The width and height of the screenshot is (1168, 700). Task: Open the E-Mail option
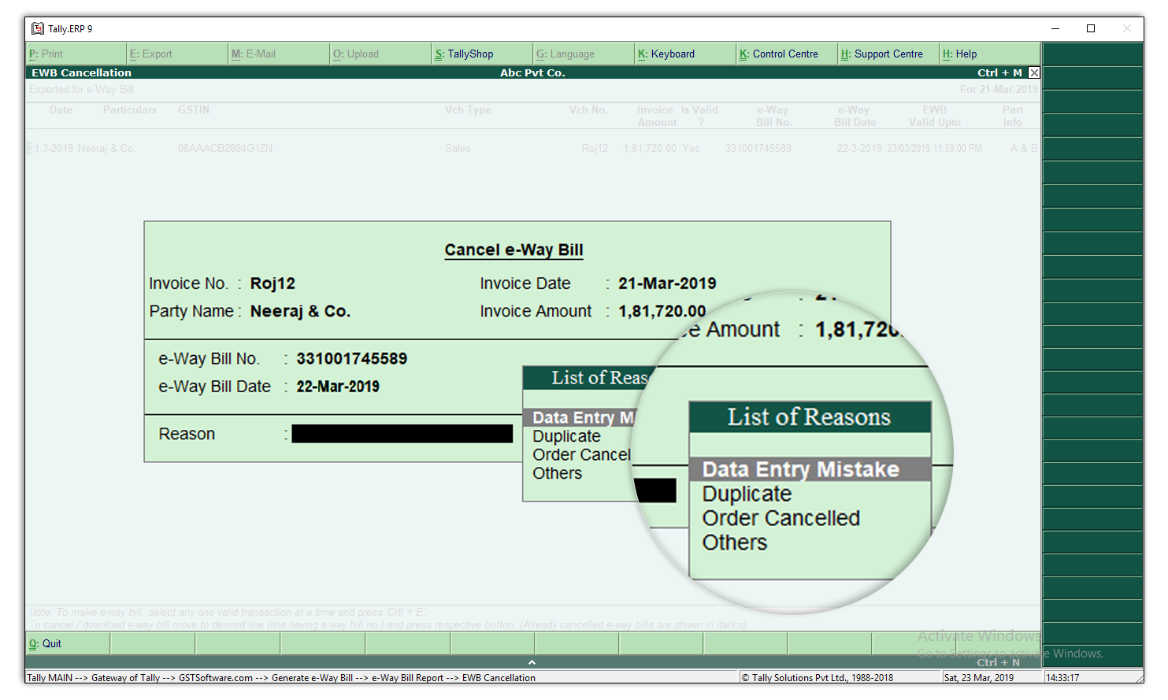pos(279,54)
